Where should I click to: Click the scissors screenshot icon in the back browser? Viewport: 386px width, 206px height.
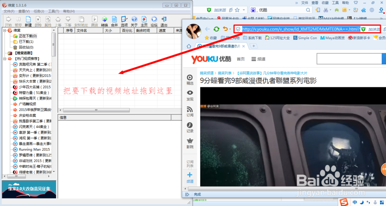pos(326,10)
